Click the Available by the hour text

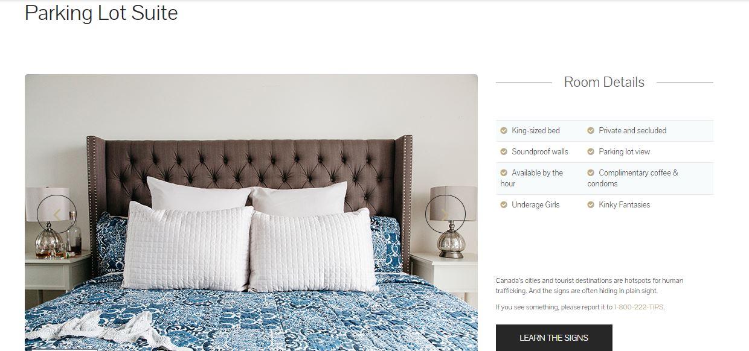click(x=532, y=178)
